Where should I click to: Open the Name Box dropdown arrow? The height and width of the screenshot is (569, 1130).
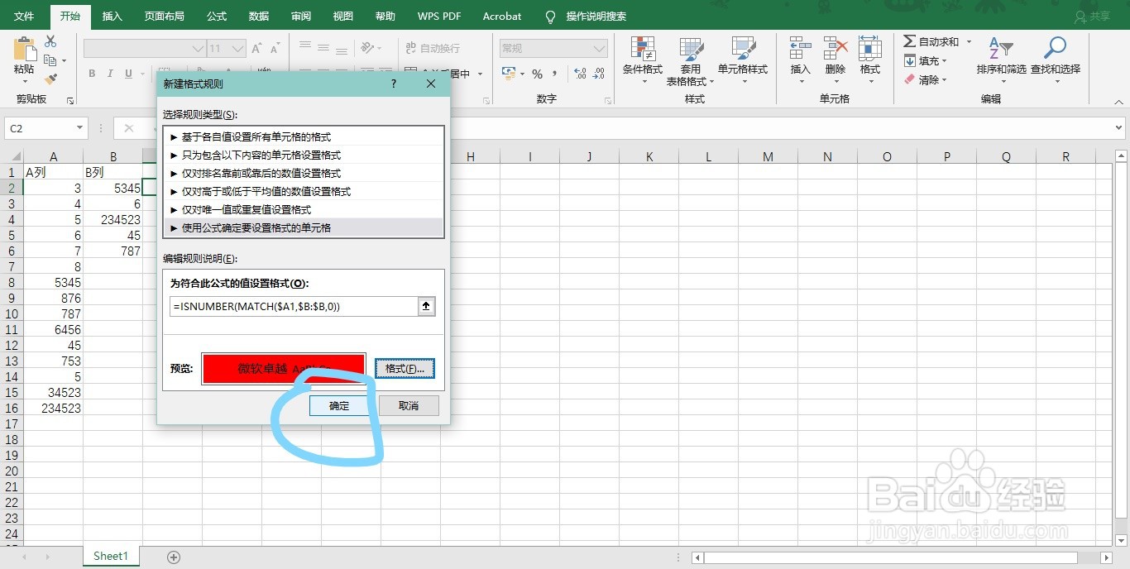[79, 128]
